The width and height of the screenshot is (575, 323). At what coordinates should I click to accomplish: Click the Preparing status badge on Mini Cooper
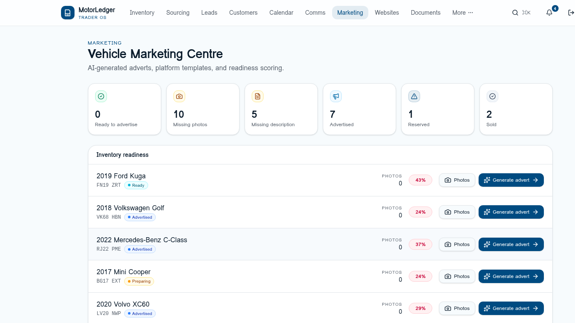(x=139, y=281)
